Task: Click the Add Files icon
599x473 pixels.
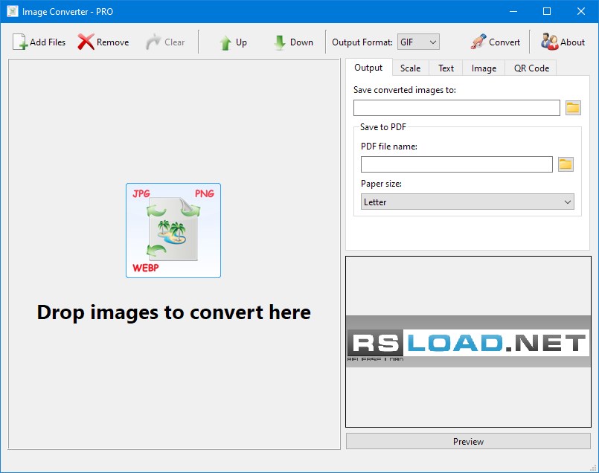Action: 17,42
